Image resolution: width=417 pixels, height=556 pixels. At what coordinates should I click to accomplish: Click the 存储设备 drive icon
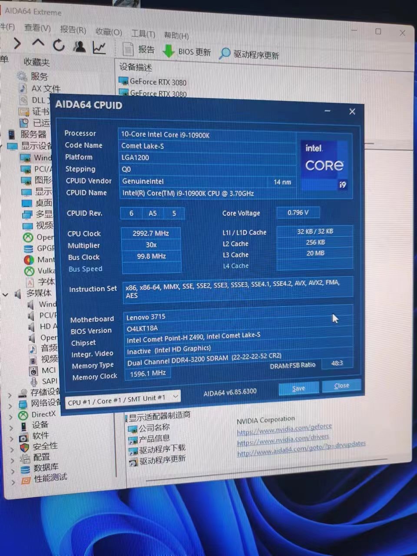[x=23, y=393]
